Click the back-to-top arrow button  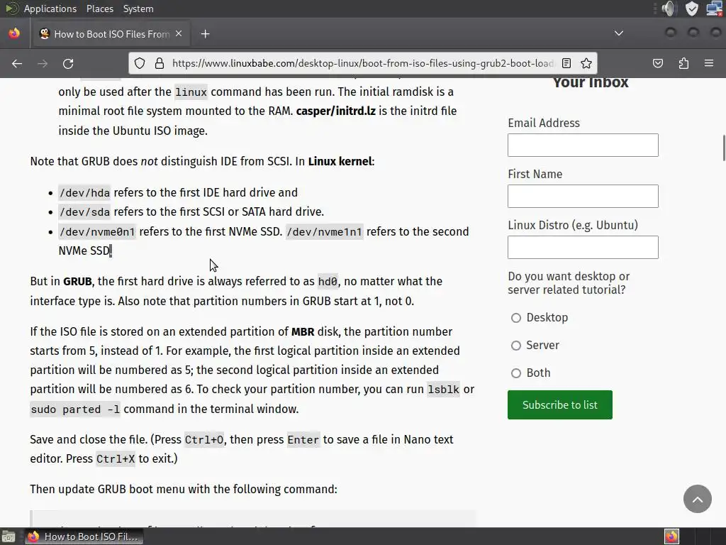(698, 499)
